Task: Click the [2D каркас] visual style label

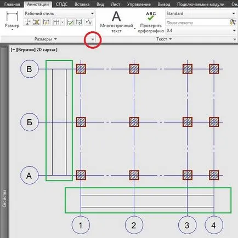Action: pos(47,50)
